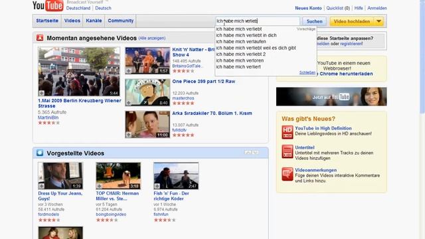Add One Piece 399 video to quicklist
425x239 pixels.
click(128, 103)
